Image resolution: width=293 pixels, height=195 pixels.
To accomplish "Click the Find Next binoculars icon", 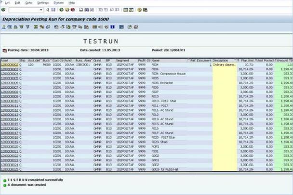I will 92,10.
